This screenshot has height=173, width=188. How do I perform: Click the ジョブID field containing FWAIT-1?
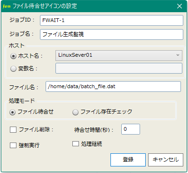(x=111, y=20)
